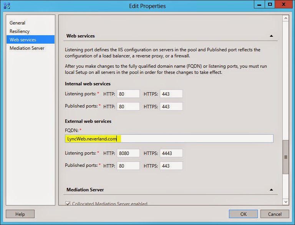Image resolution: width=295 pixels, height=225 pixels.
Task: Open Help for this dialog
Action: (x=20, y=214)
